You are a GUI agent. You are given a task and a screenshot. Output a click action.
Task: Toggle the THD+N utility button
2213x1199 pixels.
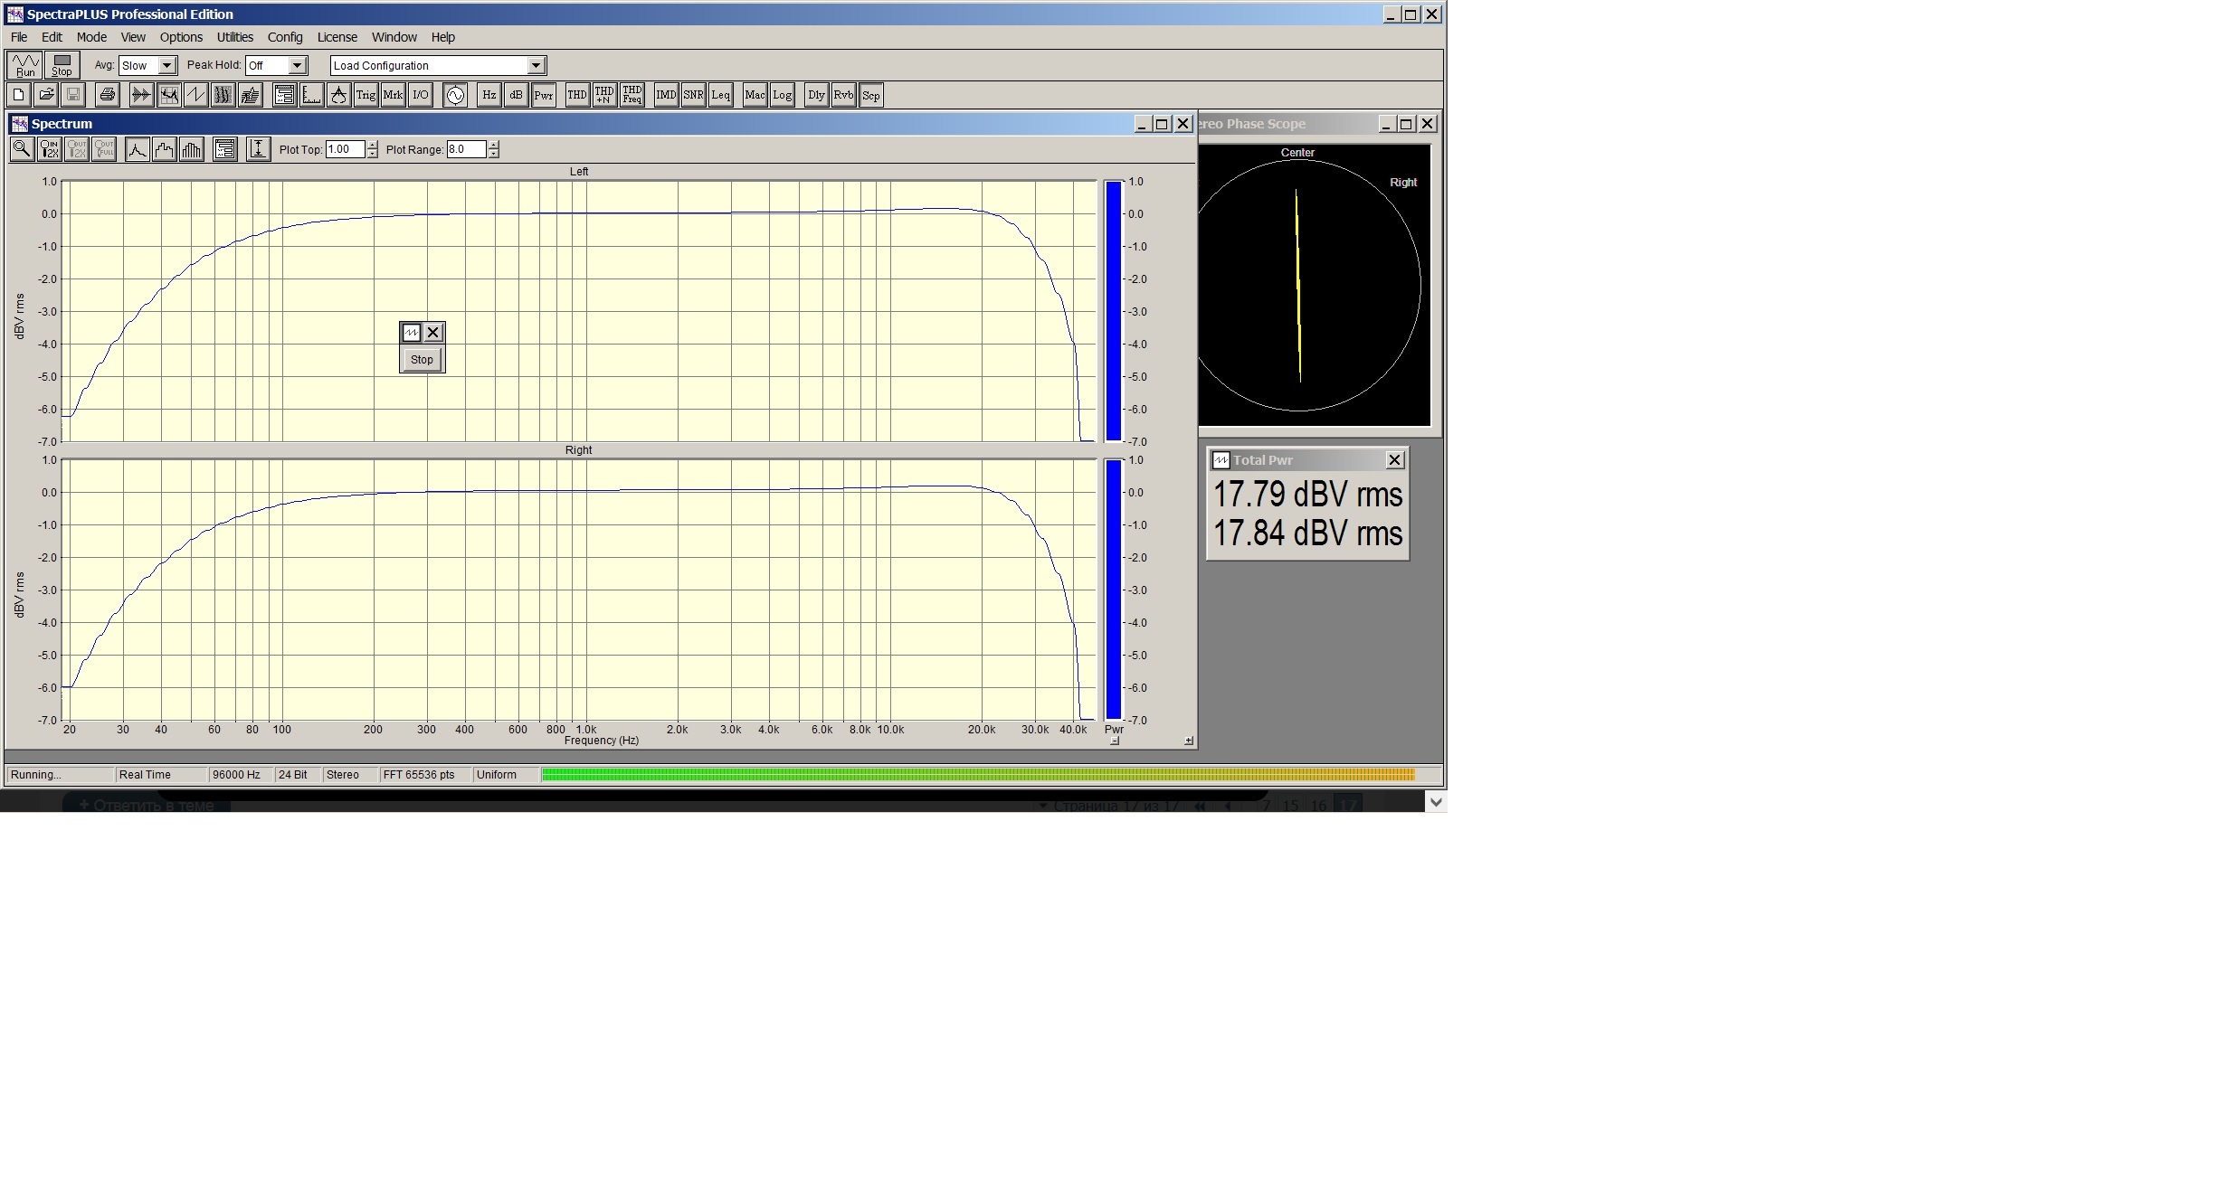[604, 95]
